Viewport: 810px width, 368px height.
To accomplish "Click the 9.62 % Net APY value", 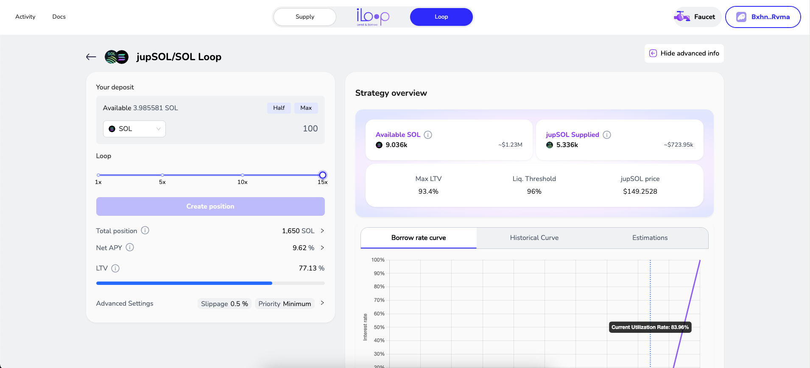I will click(303, 248).
